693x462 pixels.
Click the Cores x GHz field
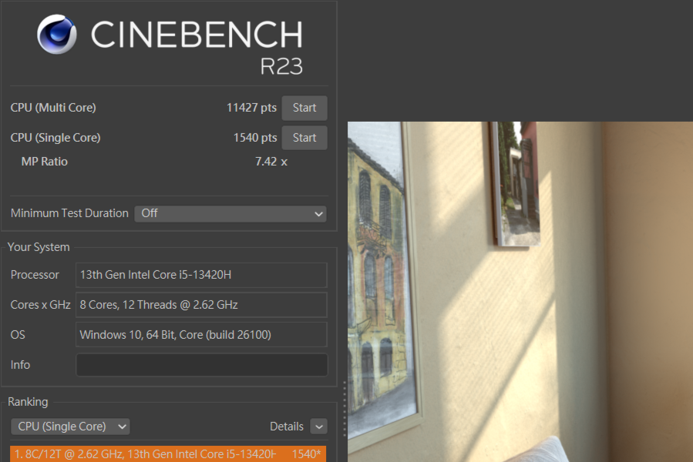point(201,305)
